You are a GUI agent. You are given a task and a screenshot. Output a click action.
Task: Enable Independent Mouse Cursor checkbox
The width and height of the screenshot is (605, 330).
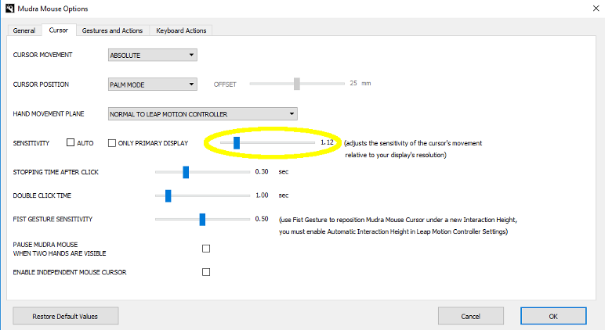[x=206, y=272]
